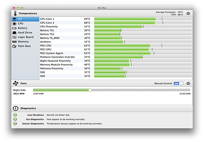The image size is (204, 142).
Task: Select the Ambient row label
Action: click(x=45, y=42)
